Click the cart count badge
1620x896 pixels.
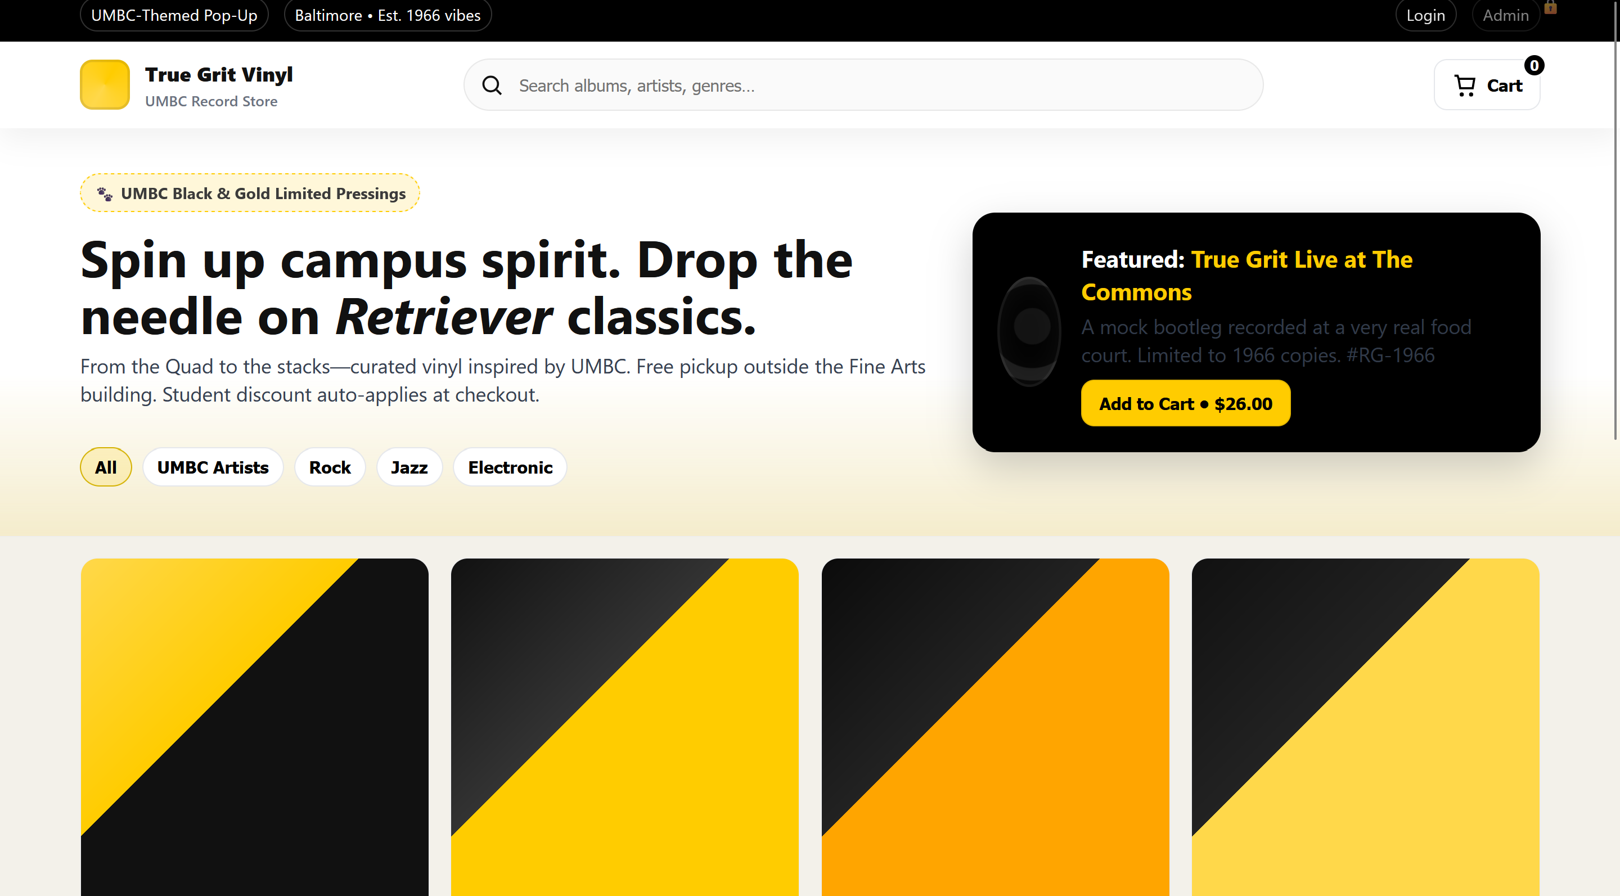tap(1534, 65)
